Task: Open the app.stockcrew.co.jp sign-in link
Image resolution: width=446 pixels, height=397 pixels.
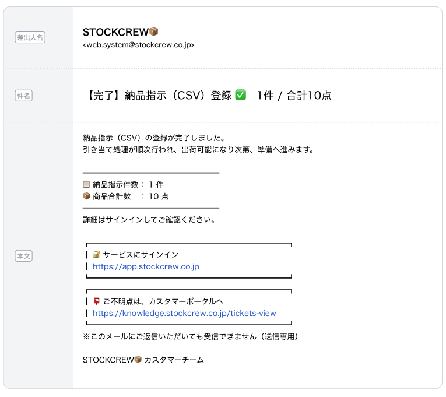Action: pyautogui.click(x=146, y=266)
